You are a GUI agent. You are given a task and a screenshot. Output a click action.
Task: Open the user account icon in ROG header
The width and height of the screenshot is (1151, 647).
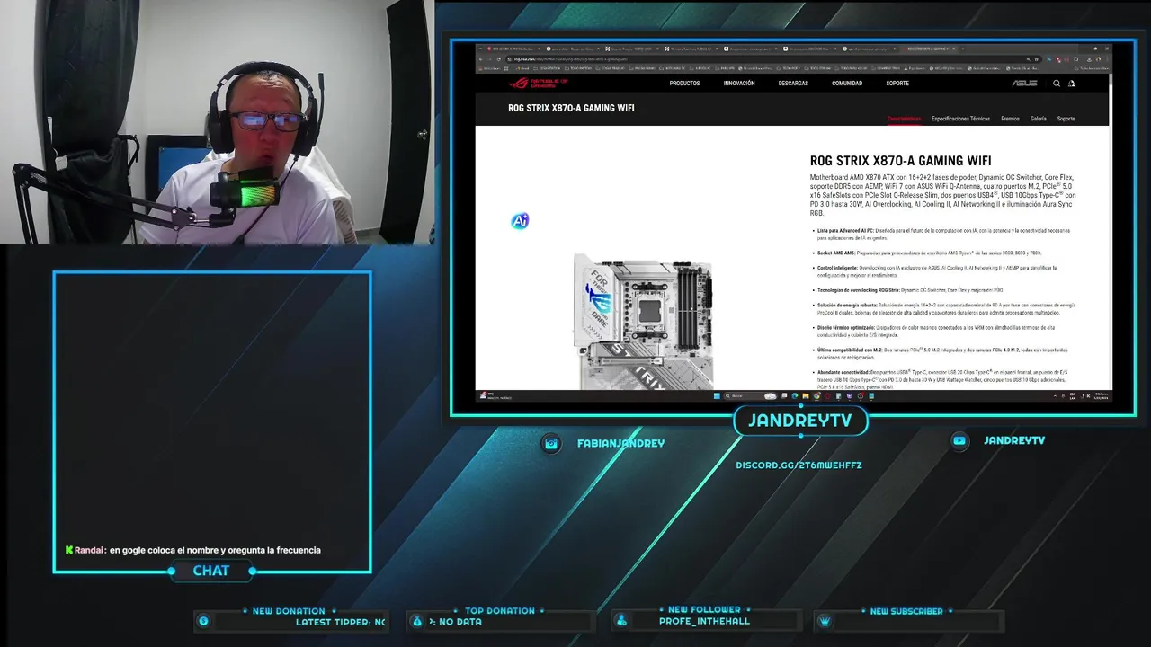1071,84
